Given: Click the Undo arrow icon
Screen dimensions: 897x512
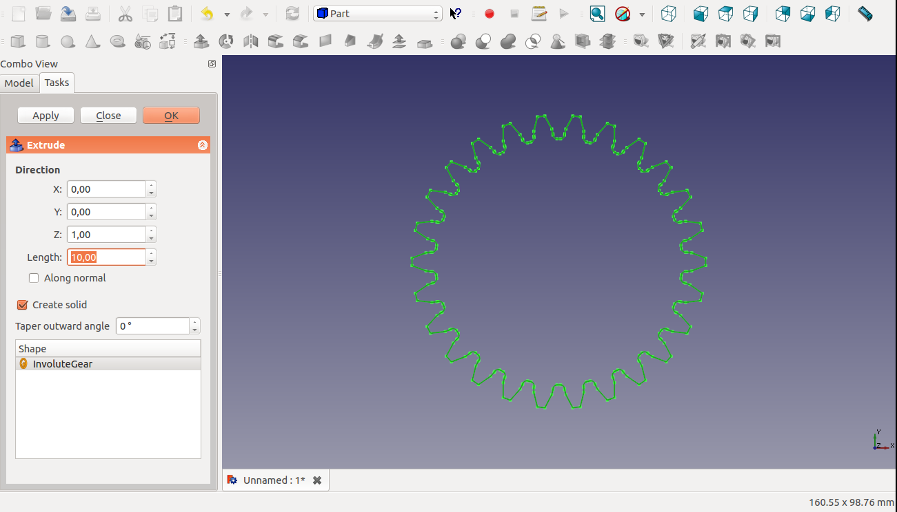Looking at the screenshot, I should (x=207, y=14).
